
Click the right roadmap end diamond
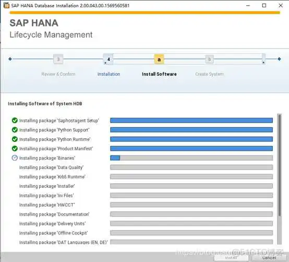pos(279,59)
